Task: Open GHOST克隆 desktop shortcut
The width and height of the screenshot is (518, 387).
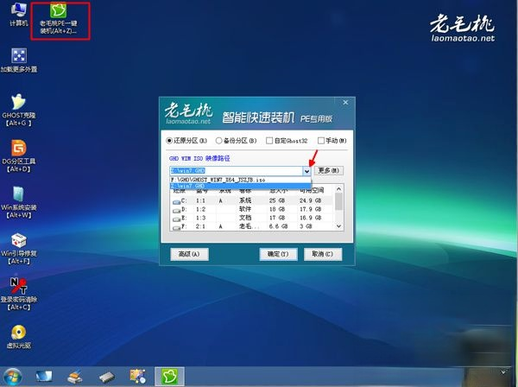Action: click(19, 110)
